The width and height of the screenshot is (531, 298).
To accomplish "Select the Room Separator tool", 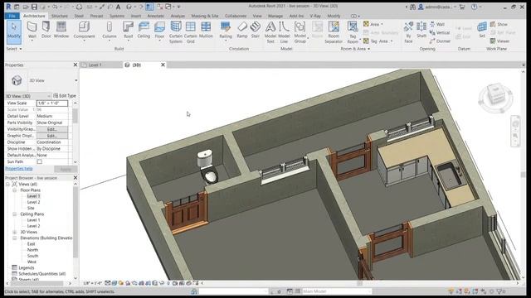I will click(334, 32).
